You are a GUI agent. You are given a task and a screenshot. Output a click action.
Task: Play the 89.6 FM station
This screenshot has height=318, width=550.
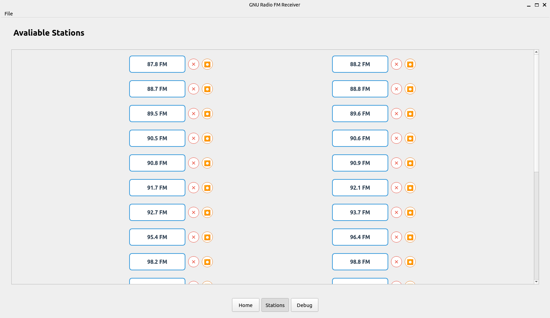[360, 114]
